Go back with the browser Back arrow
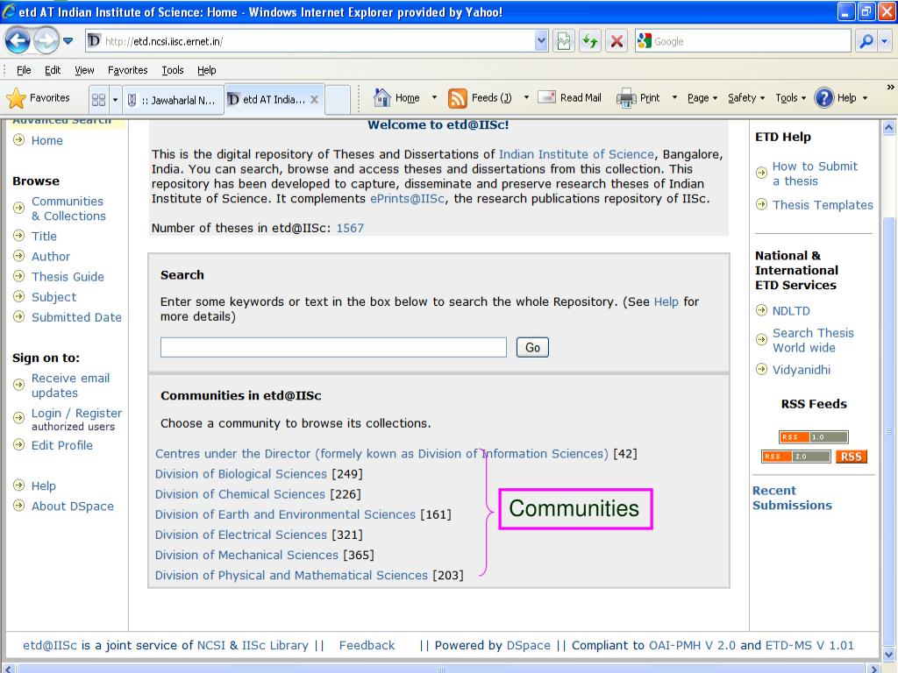 (18, 40)
